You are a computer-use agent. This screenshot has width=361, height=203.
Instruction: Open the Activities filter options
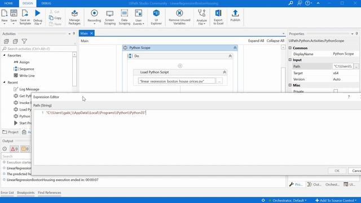[24, 41]
